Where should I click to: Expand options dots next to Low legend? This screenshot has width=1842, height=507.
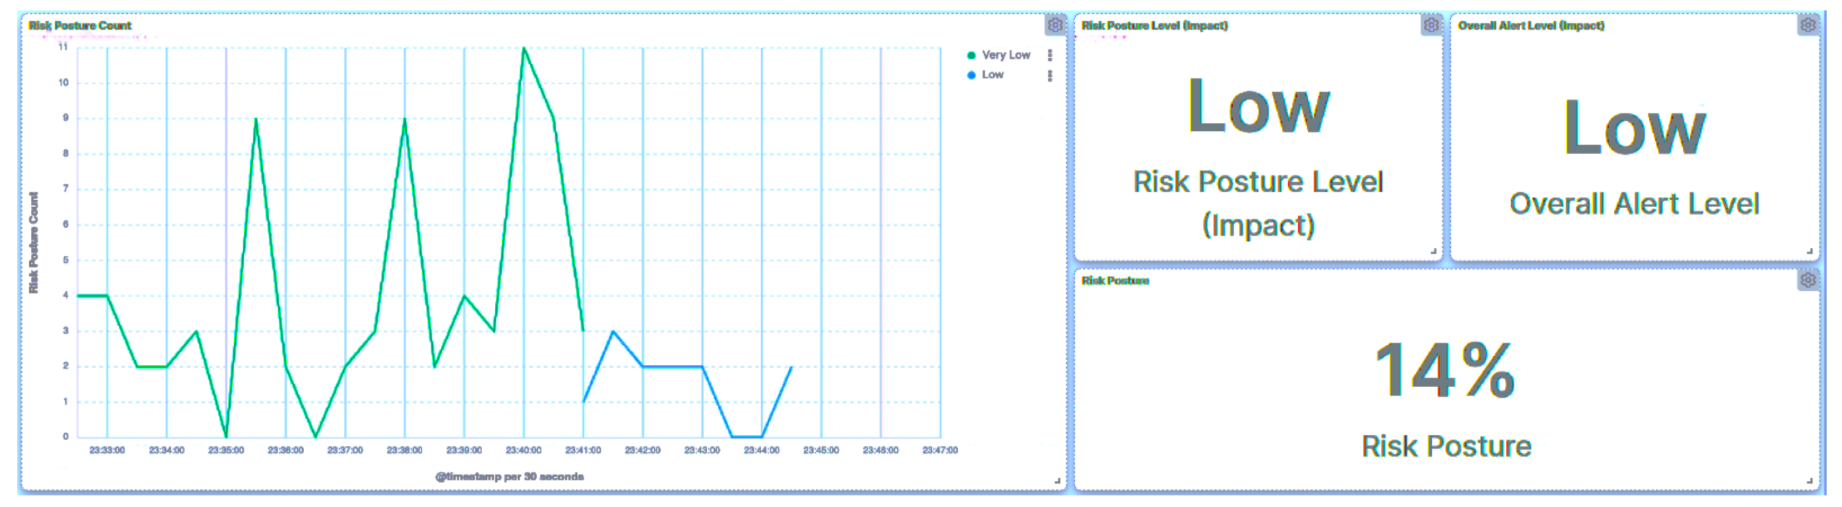(x=1050, y=75)
